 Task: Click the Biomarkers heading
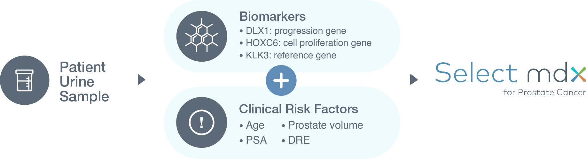click(x=272, y=17)
